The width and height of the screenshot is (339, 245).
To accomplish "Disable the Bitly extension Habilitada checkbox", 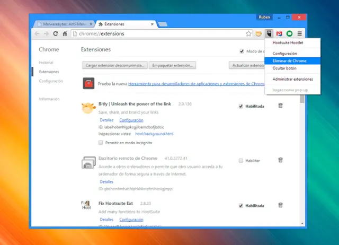I will pos(241,106).
